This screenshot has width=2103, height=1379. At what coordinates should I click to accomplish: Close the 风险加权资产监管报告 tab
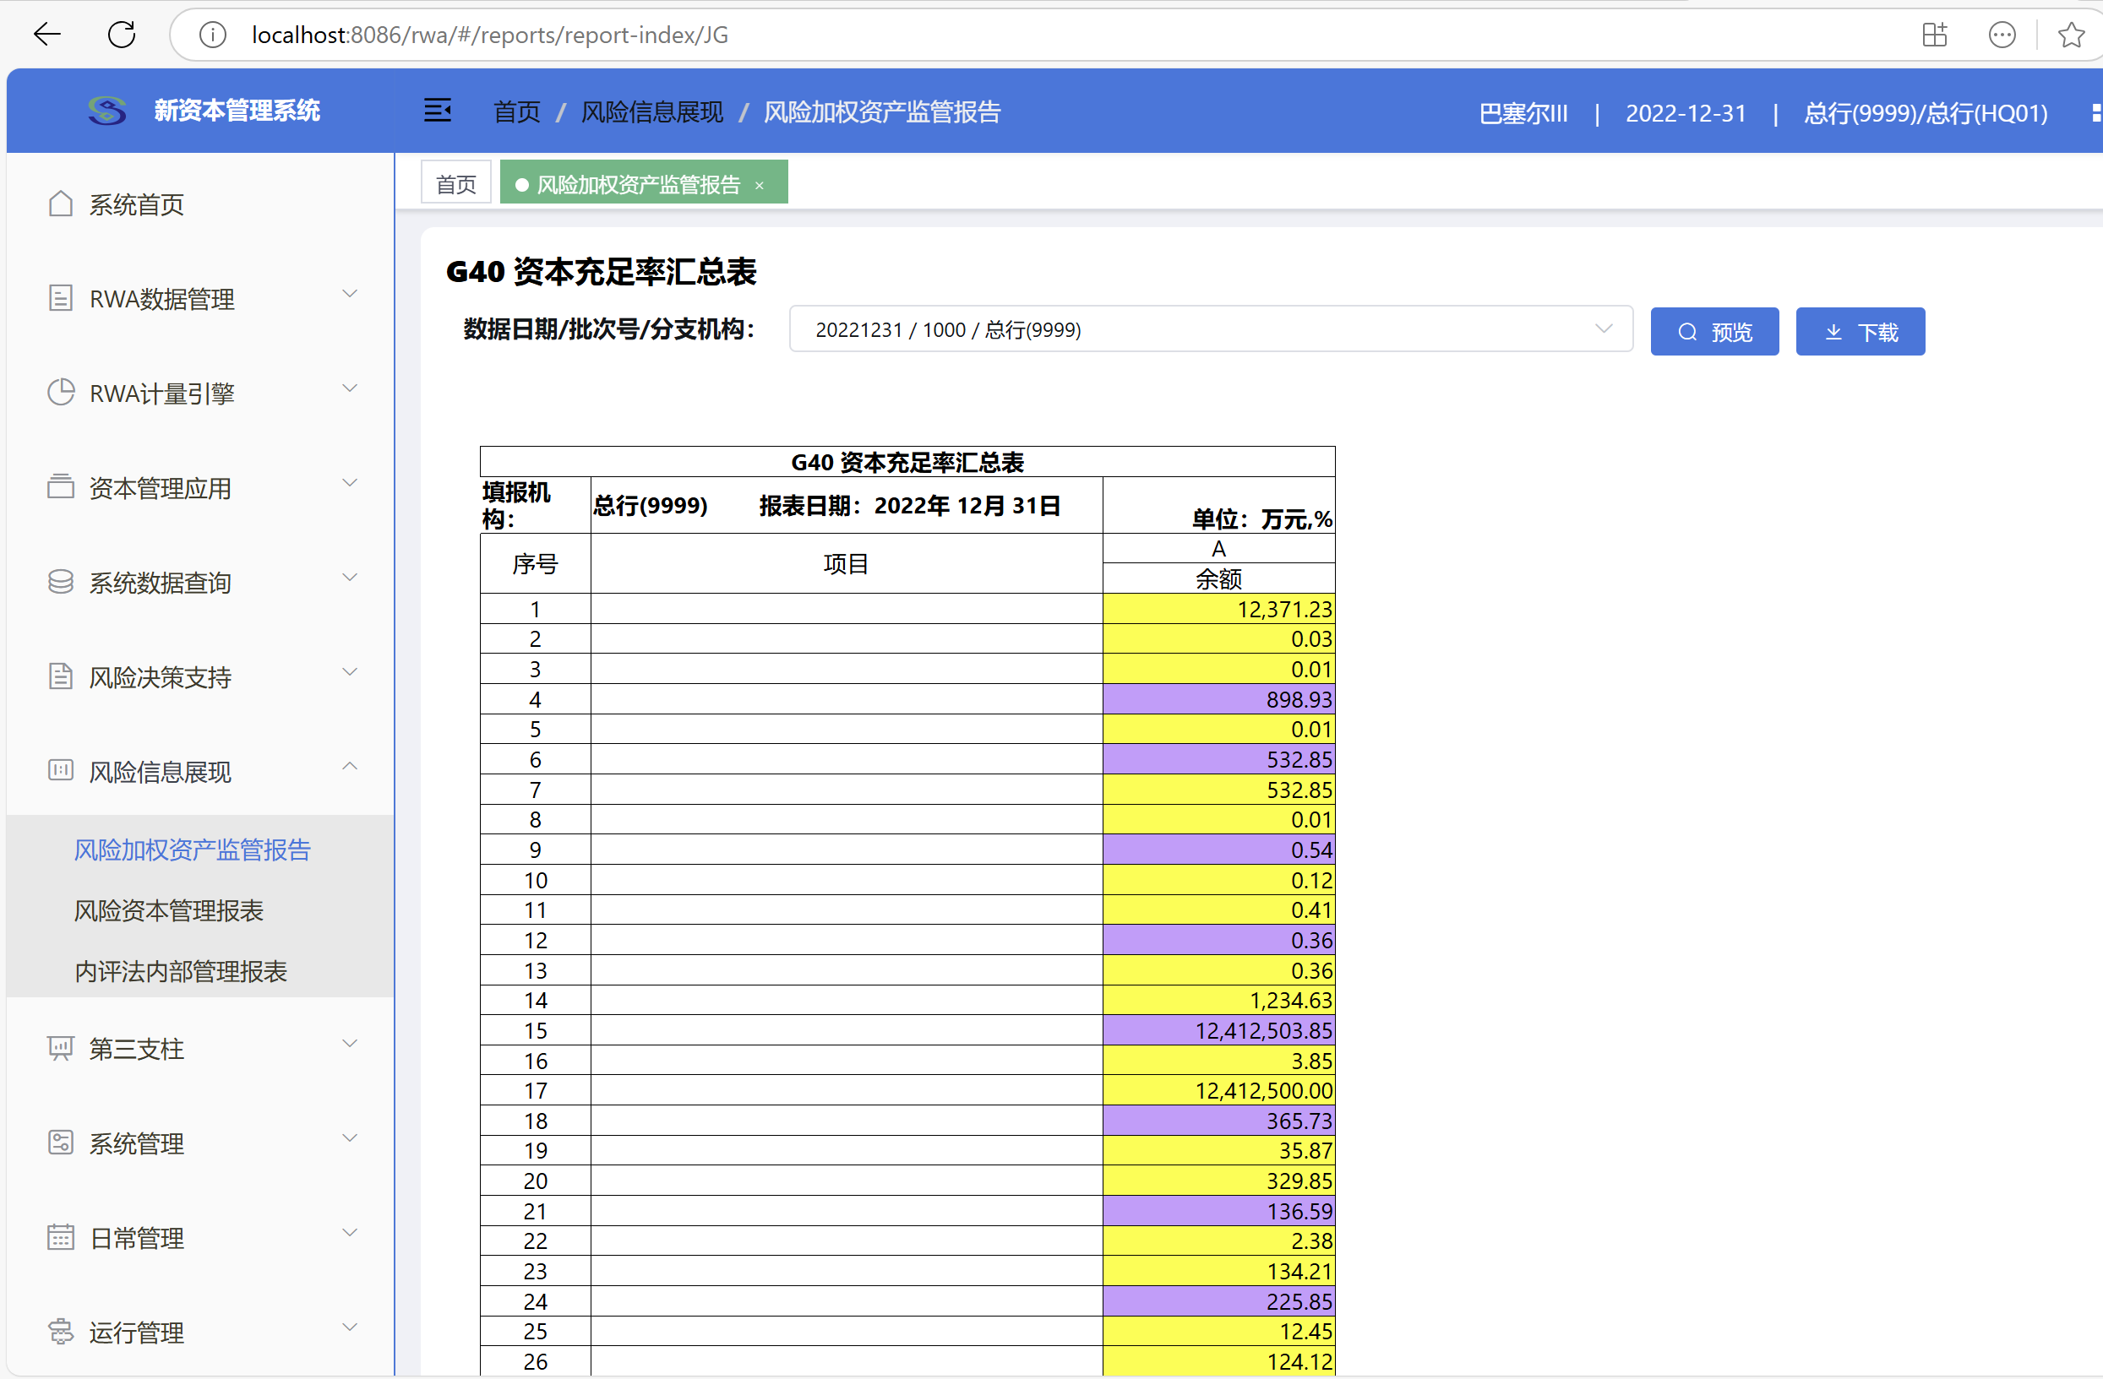click(x=759, y=186)
